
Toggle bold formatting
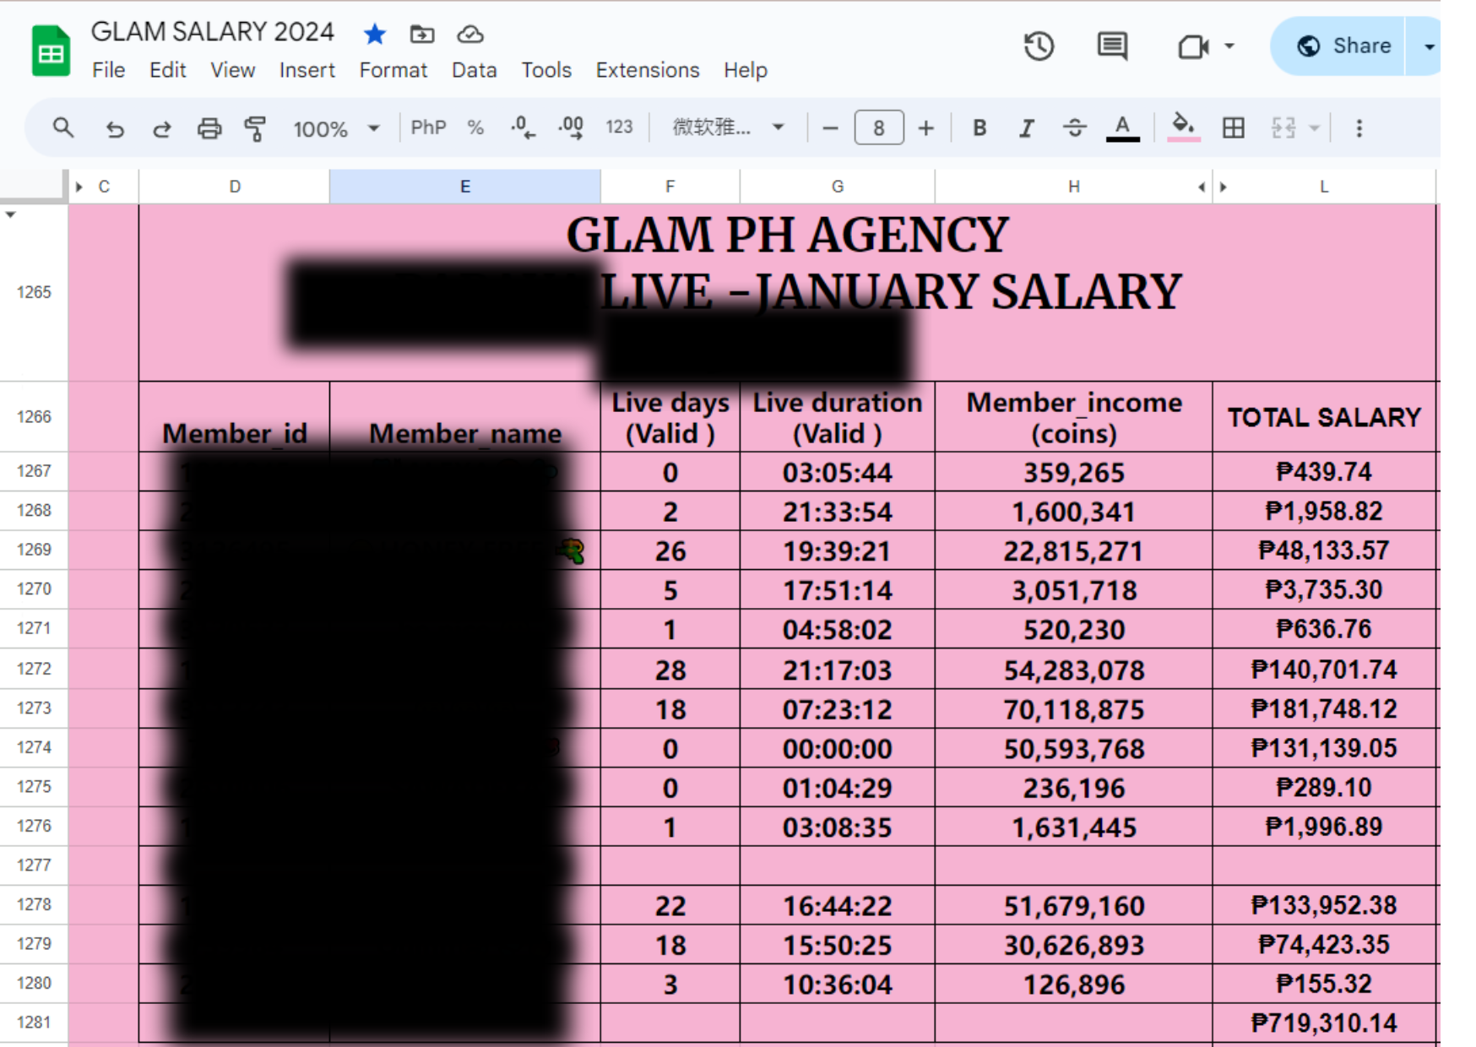tap(979, 128)
